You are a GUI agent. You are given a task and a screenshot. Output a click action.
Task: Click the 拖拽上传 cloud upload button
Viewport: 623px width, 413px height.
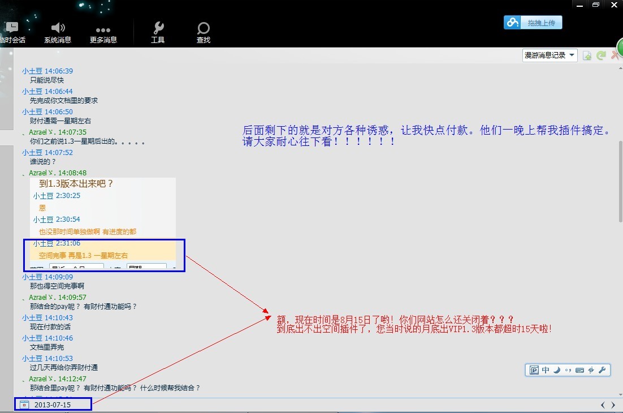coord(533,23)
